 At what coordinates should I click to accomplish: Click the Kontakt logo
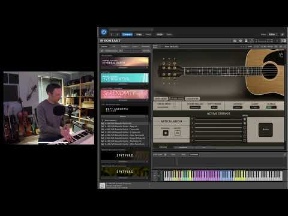(110, 41)
